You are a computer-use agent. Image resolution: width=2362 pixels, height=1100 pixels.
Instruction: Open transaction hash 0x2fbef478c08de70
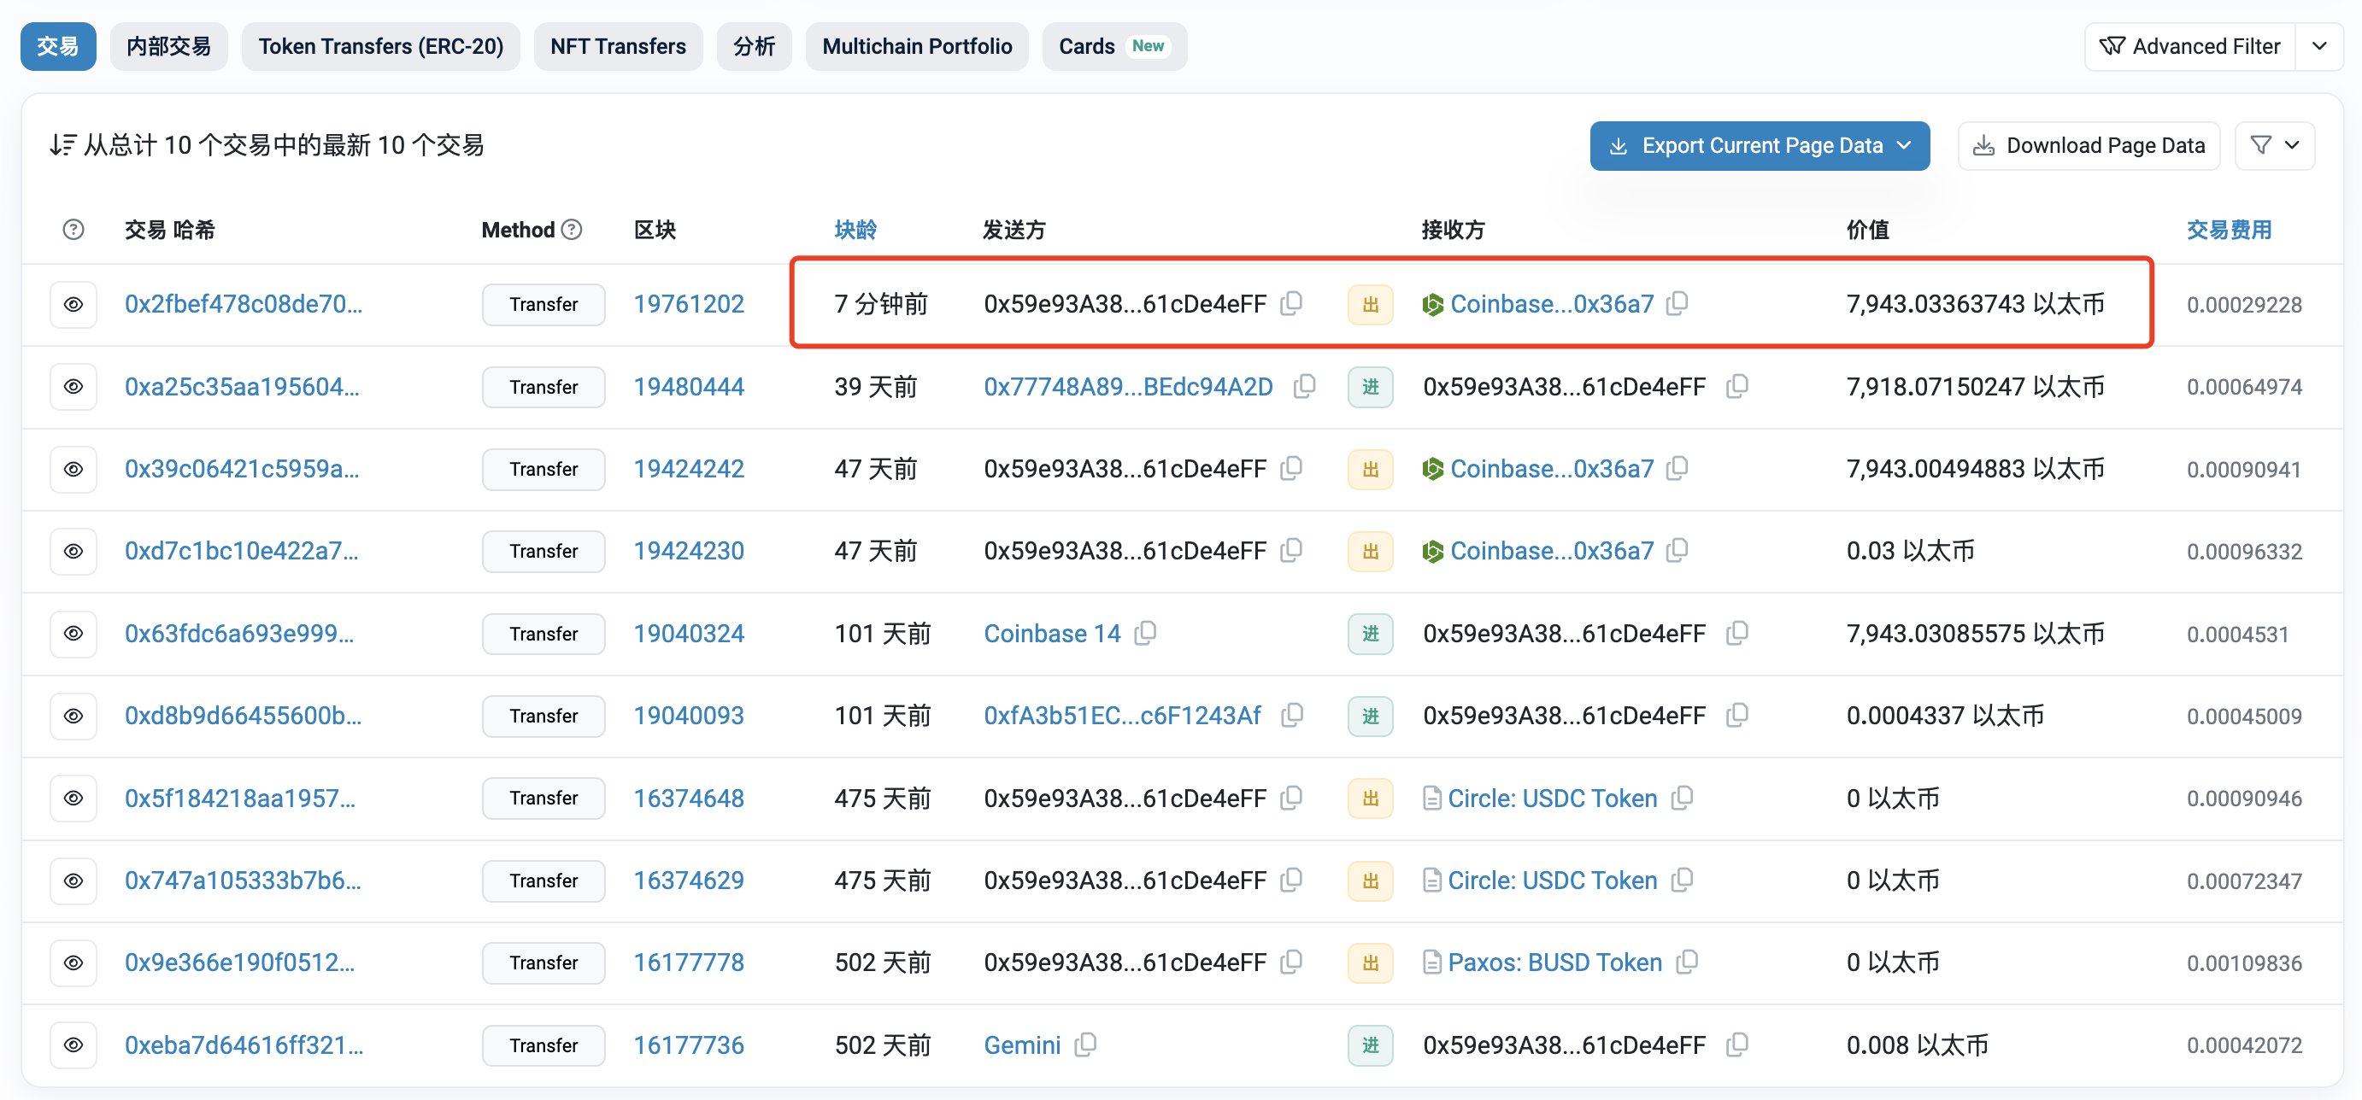click(243, 303)
